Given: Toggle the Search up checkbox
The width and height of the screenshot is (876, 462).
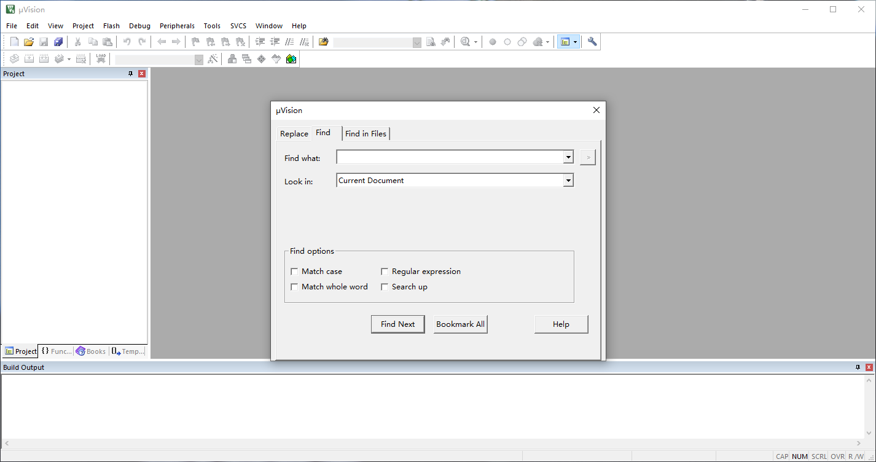Looking at the screenshot, I should (x=385, y=287).
